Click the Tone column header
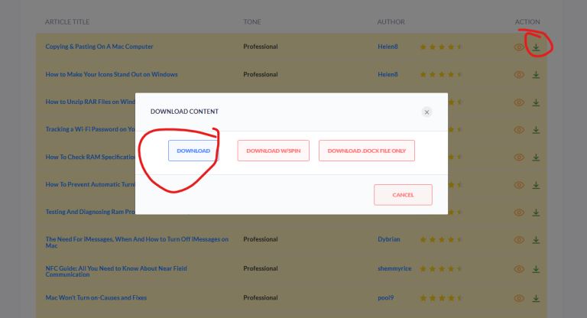 click(x=252, y=21)
